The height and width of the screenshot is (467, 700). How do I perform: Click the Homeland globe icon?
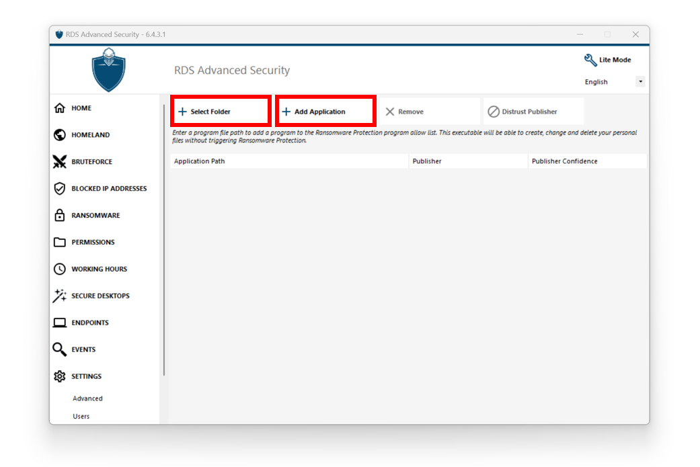click(59, 134)
